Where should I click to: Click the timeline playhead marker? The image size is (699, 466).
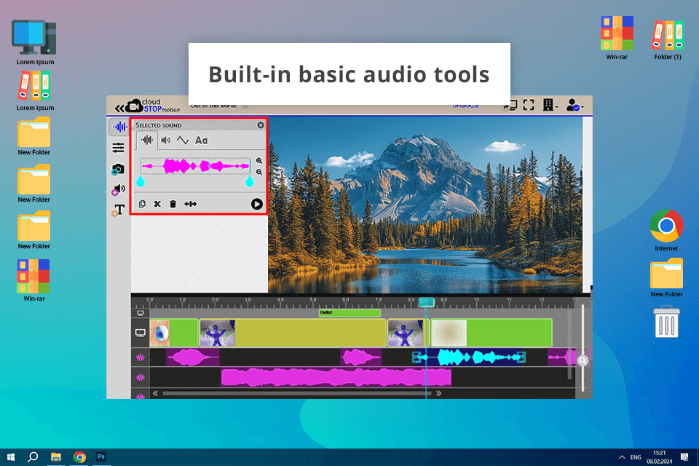point(426,302)
